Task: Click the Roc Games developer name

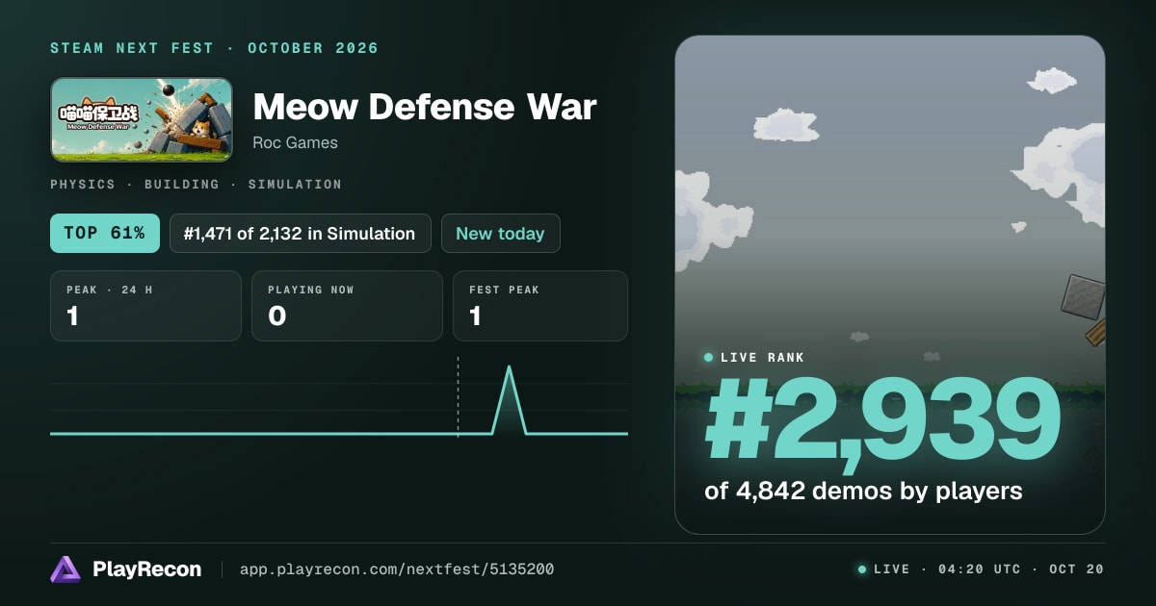Action: click(x=295, y=142)
